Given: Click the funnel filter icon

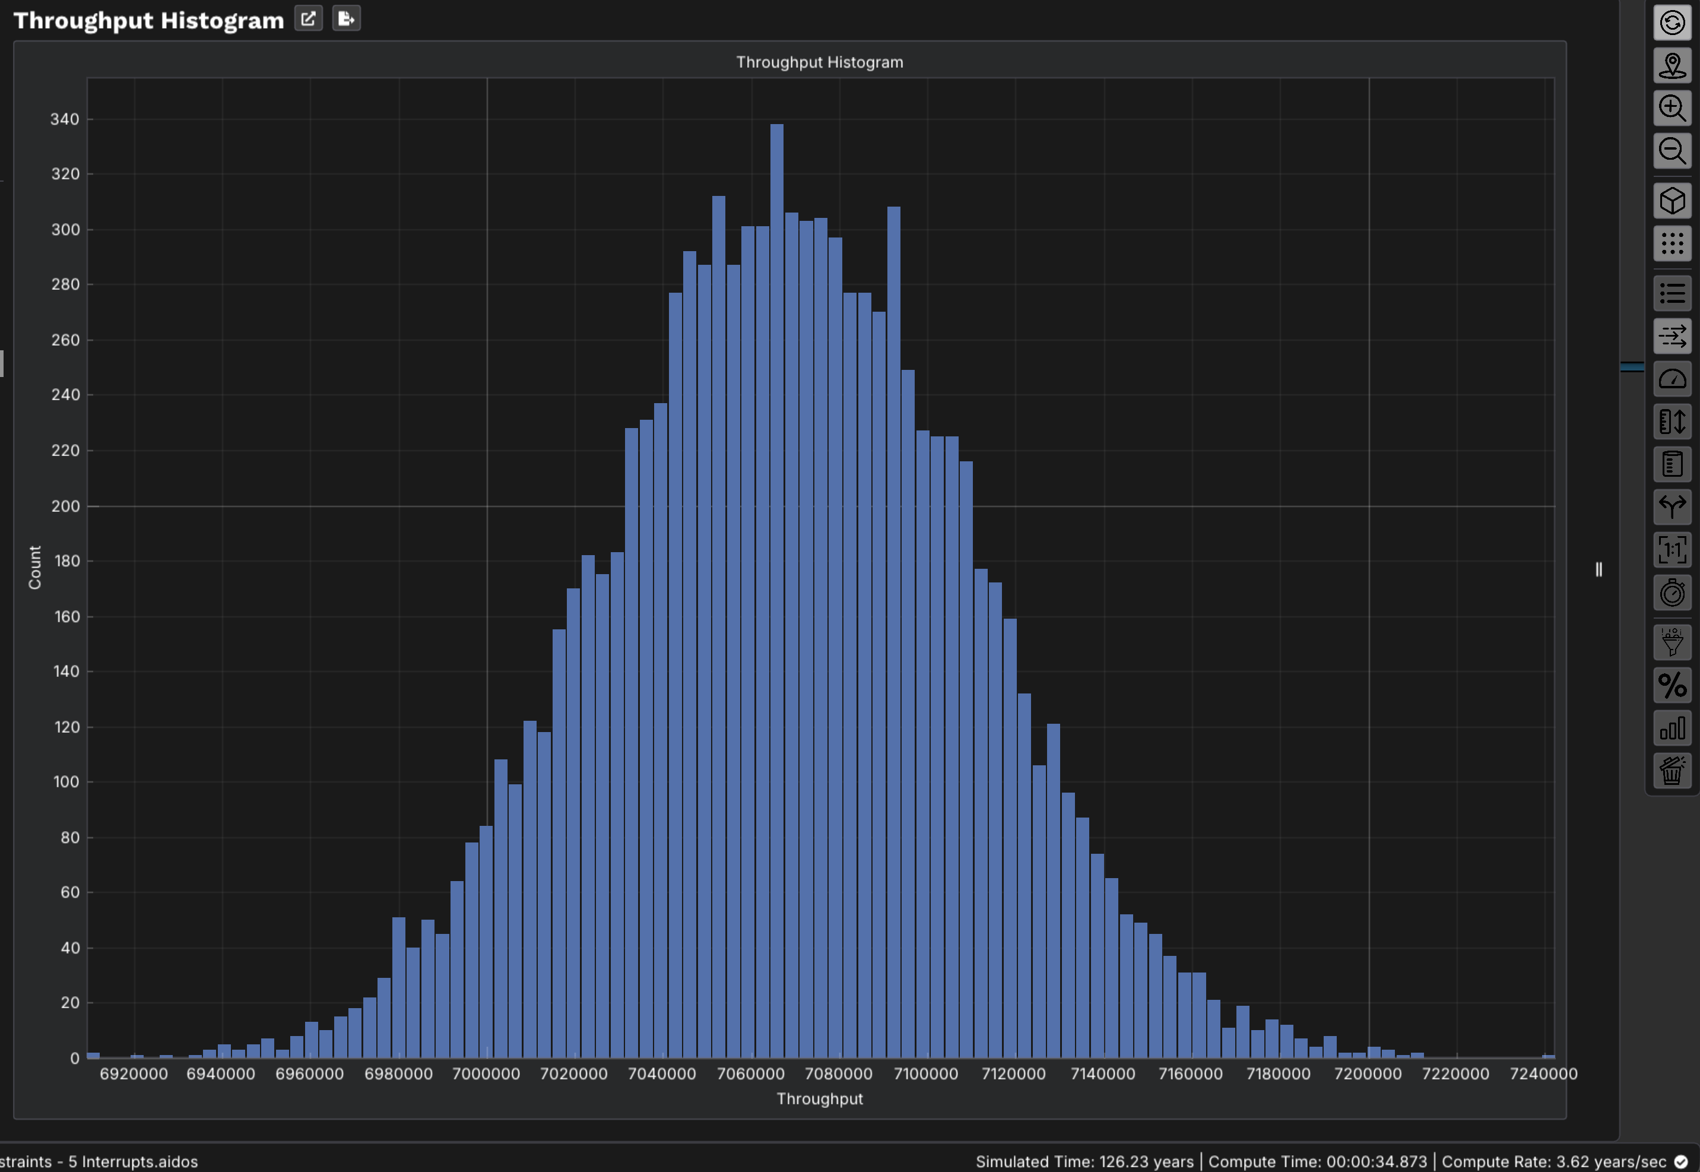Looking at the screenshot, I should (x=1673, y=642).
